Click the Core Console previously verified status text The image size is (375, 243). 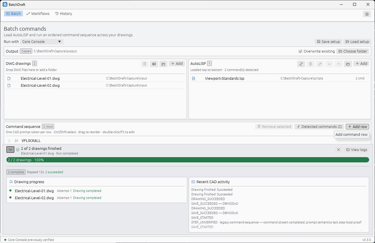31,240
